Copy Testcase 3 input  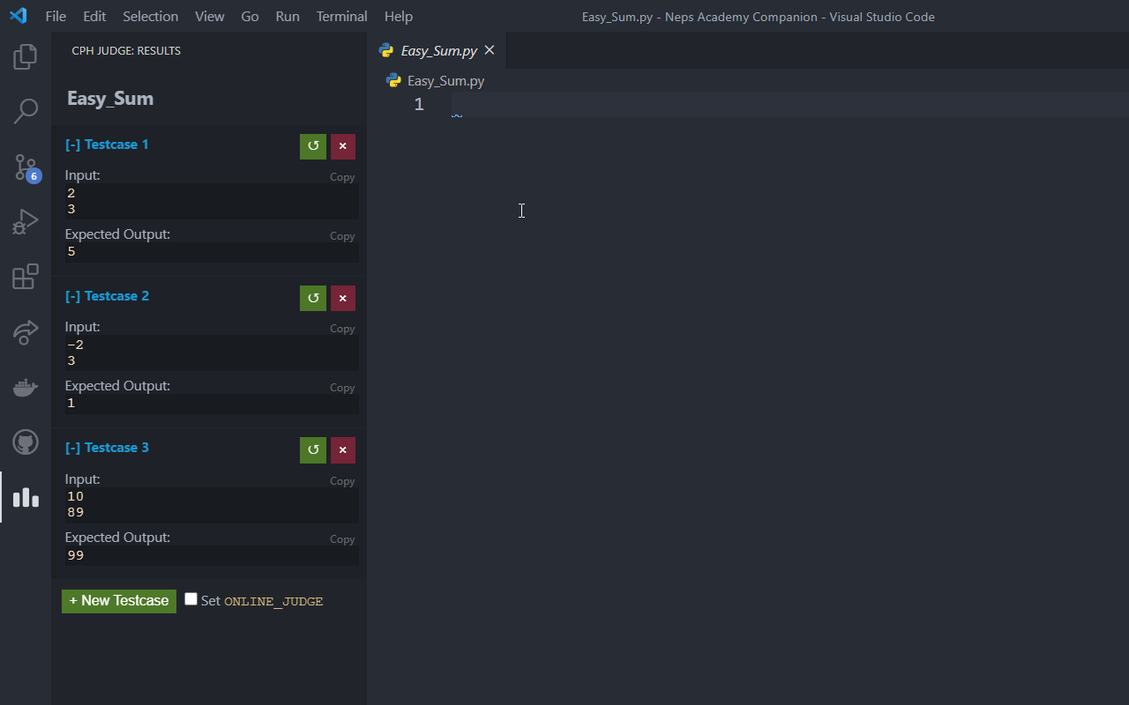[342, 481]
